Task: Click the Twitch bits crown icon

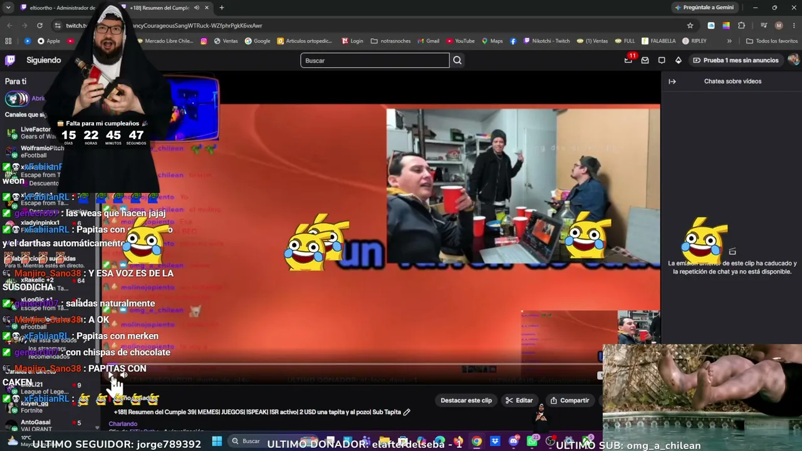Action: [678, 60]
